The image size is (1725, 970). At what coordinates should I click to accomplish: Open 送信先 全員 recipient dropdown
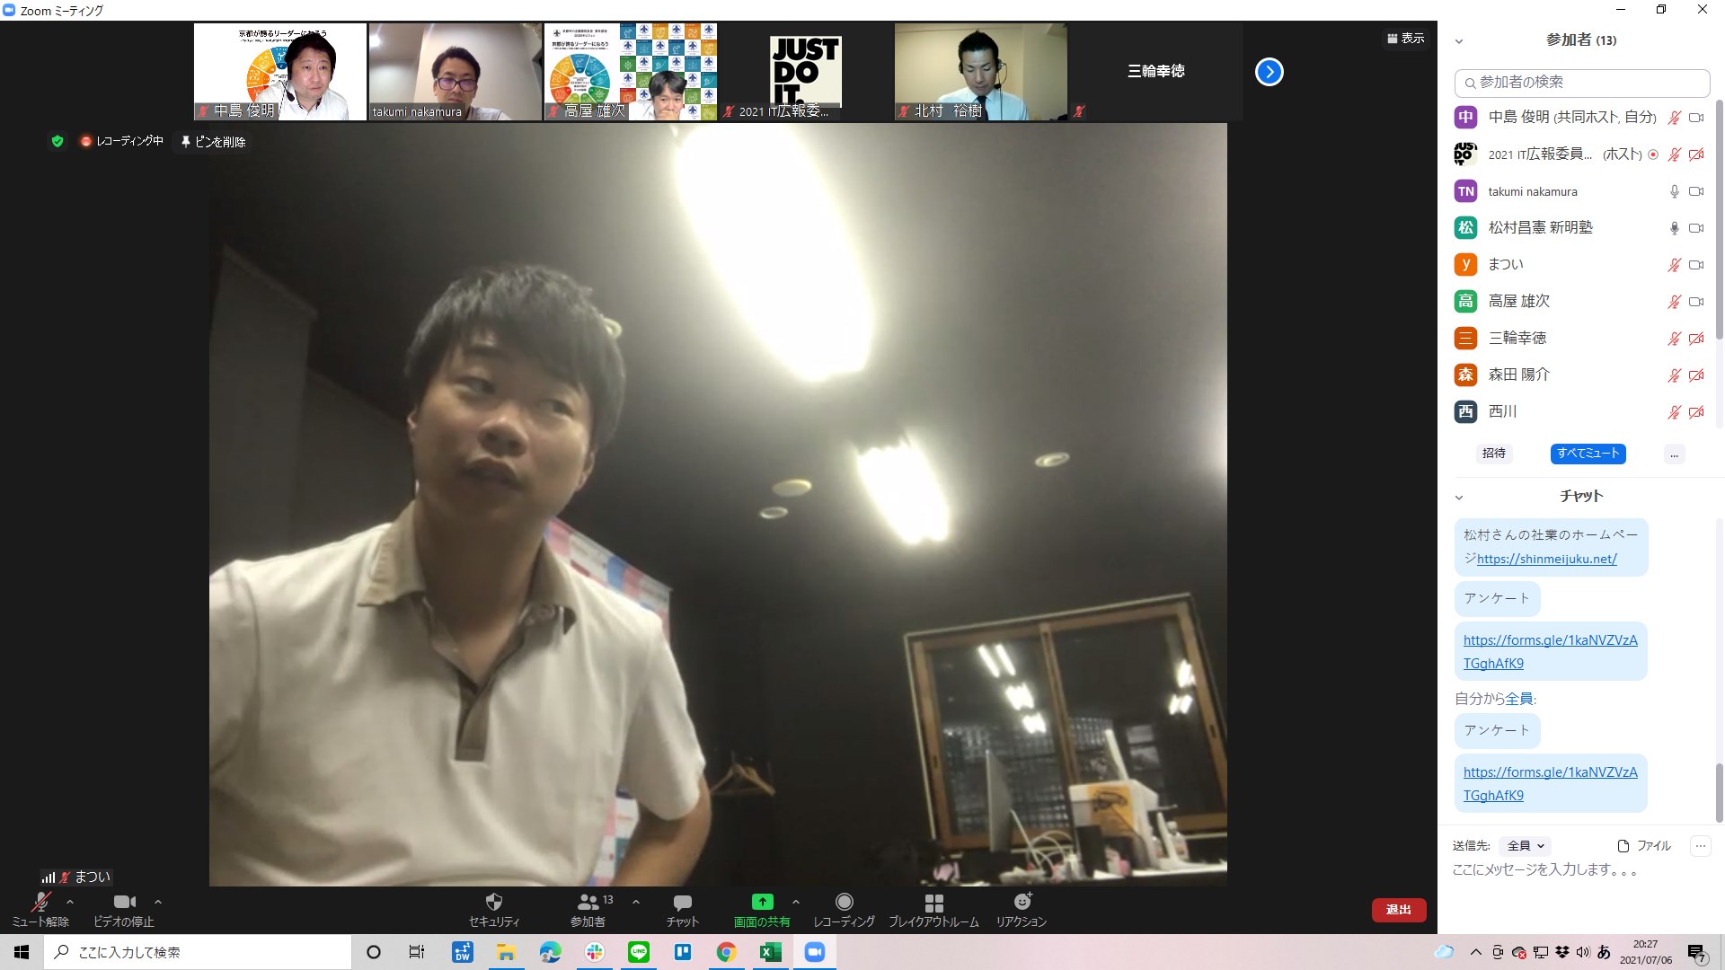[x=1526, y=846]
